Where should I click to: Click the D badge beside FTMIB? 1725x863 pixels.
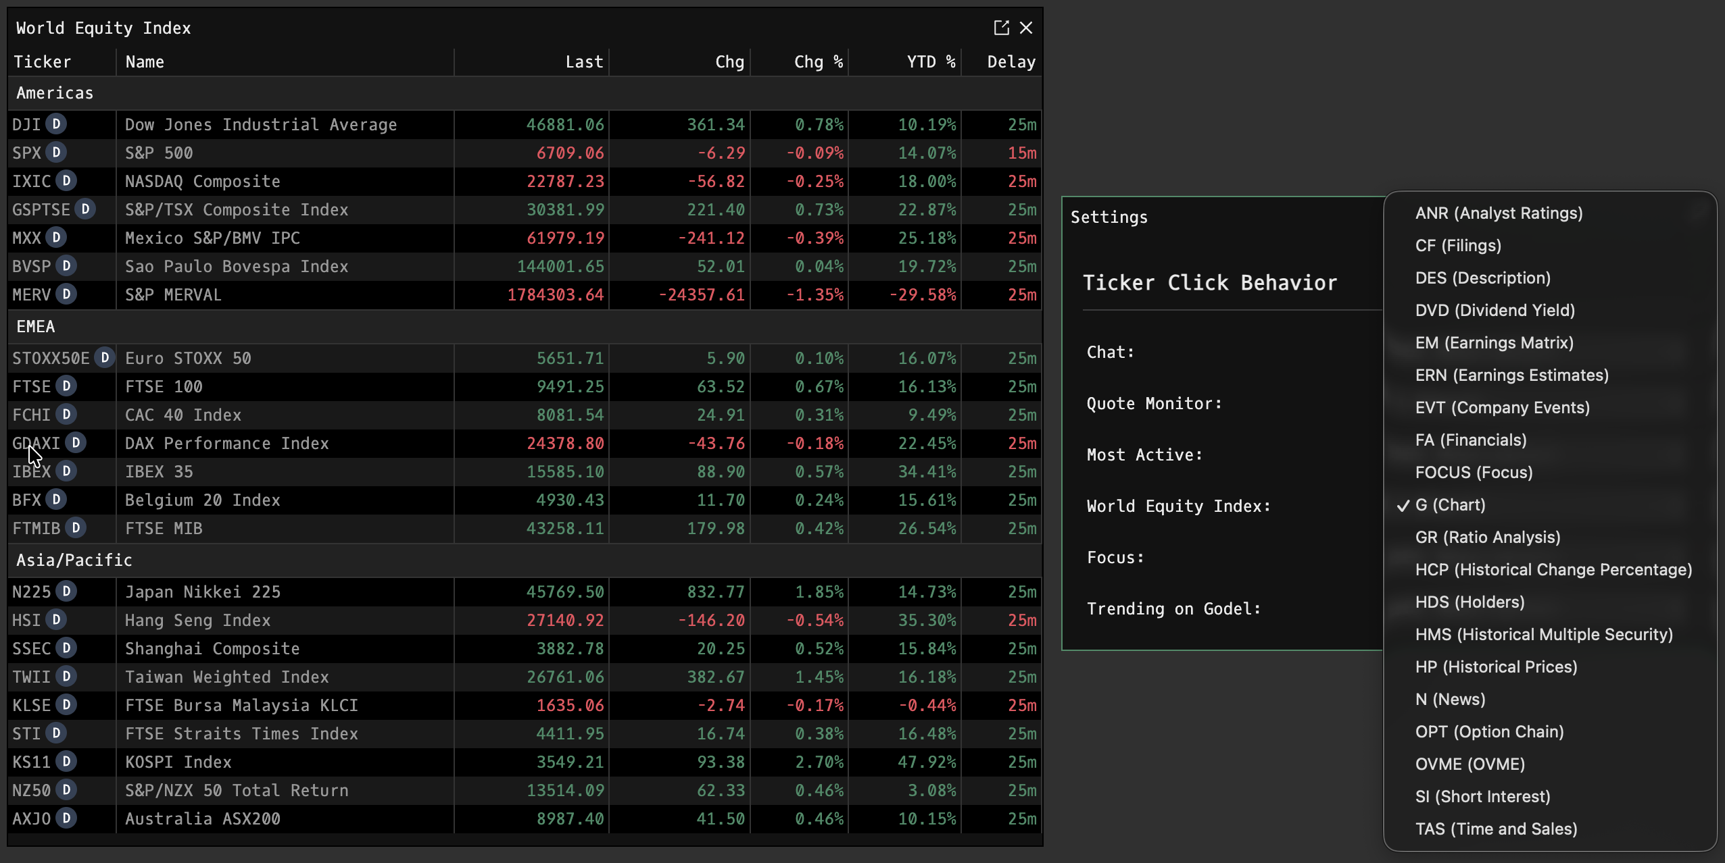pos(76,528)
